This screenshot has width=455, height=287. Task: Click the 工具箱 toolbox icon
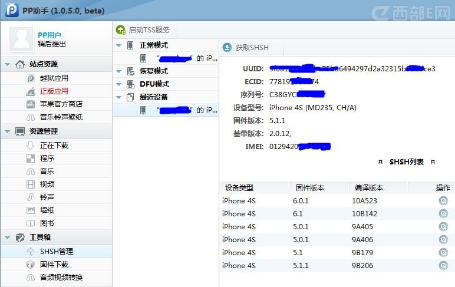pyautogui.click(x=20, y=237)
